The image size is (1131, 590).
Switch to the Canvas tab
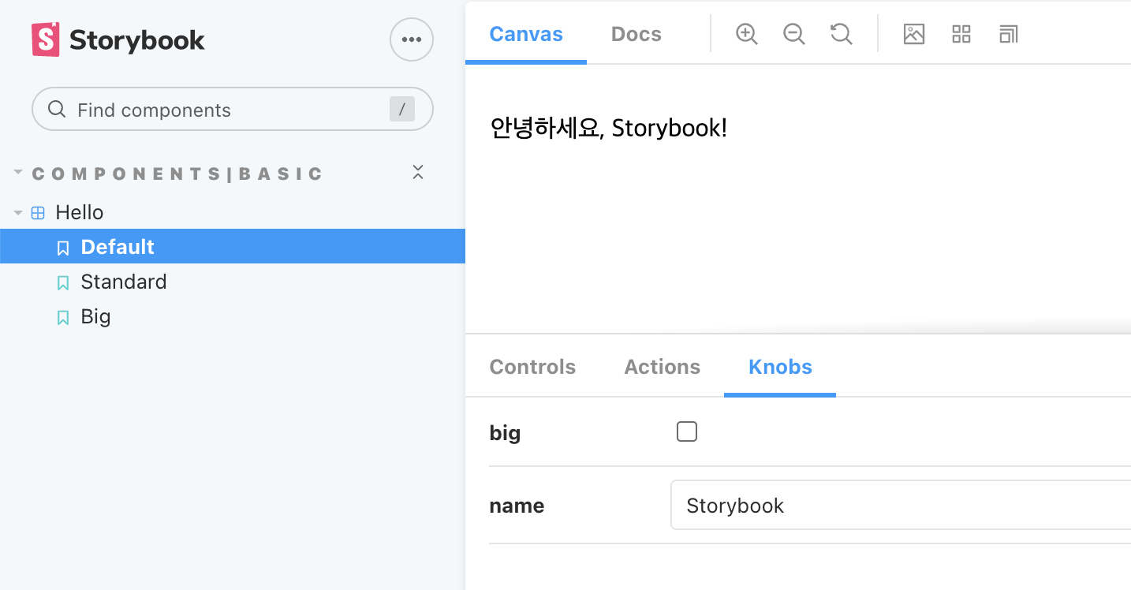(526, 34)
